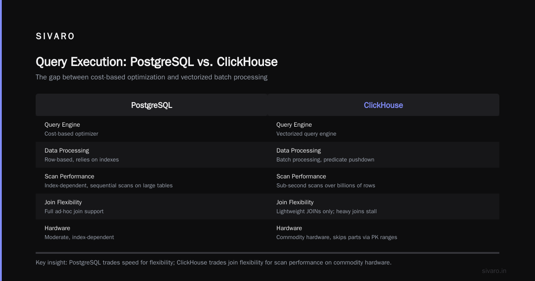Select the ClickHouse column header
The width and height of the screenshot is (535, 281).
click(383, 105)
